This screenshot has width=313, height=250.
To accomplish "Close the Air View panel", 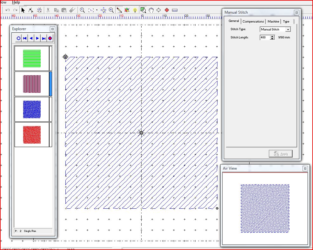I will pos(305,169).
